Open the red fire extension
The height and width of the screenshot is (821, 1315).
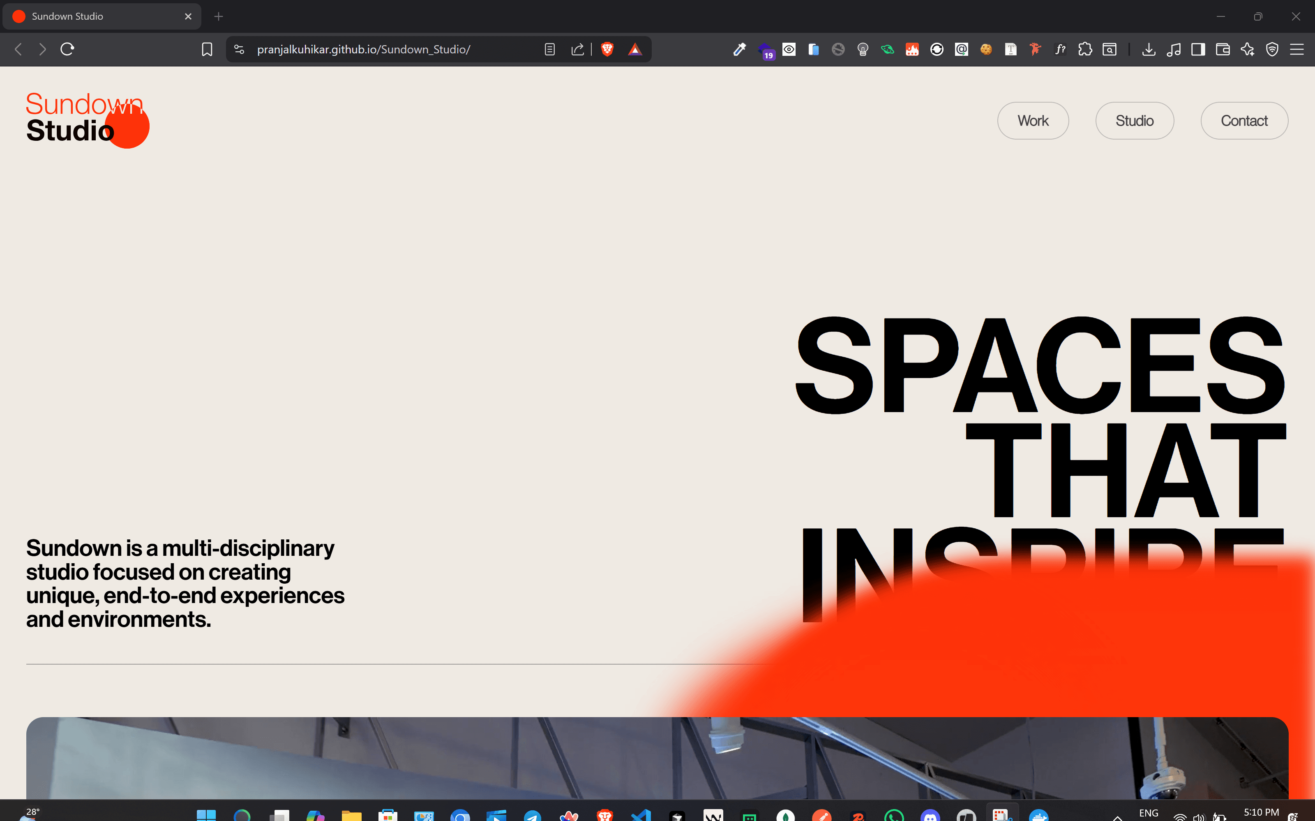912,49
